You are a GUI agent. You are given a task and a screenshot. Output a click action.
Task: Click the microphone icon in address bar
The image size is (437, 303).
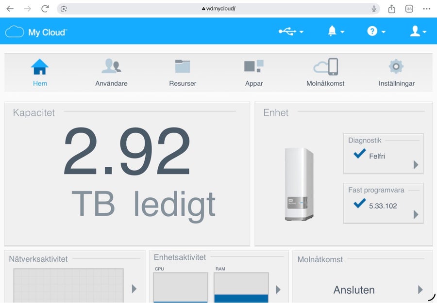[x=374, y=9]
